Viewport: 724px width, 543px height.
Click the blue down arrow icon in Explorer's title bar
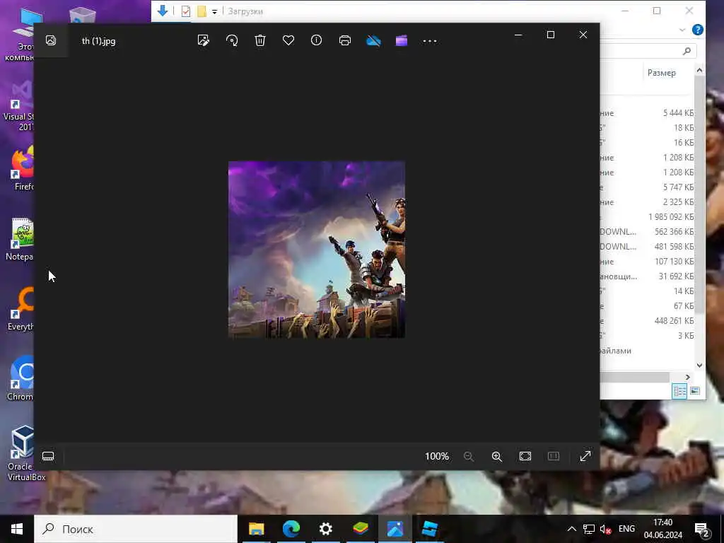pyautogui.click(x=163, y=11)
